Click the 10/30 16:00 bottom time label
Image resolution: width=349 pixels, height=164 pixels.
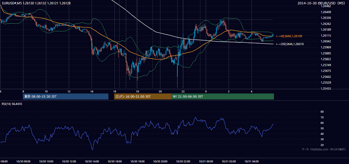[x=114, y=162]
